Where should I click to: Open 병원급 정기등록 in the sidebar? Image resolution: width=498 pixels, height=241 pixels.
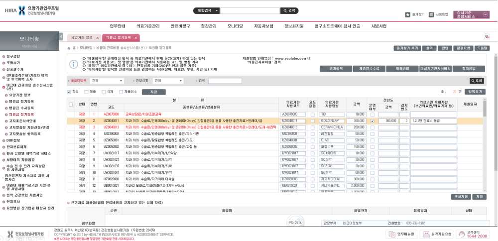[21, 102]
